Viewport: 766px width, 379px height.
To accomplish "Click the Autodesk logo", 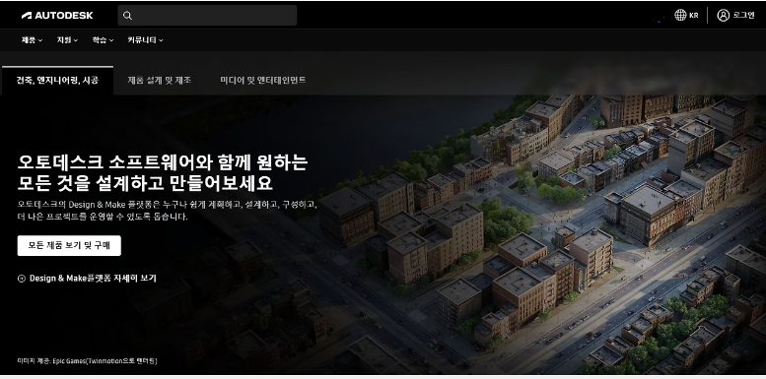I will pos(57,15).
